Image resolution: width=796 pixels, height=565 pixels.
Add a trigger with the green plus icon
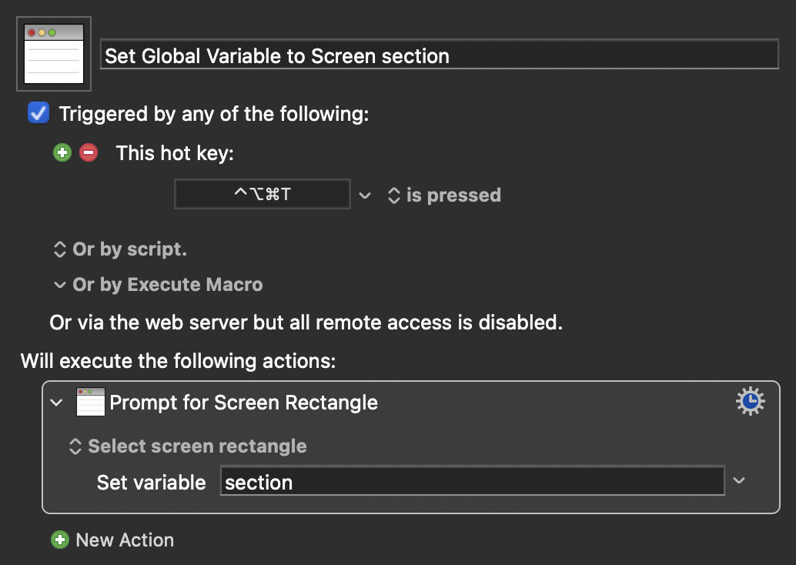pos(62,152)
